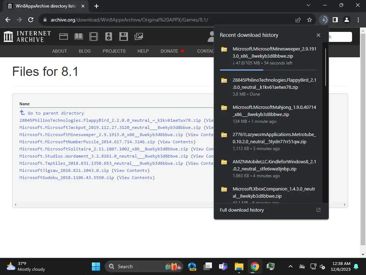Show hidden system tray icons
Screen dimensions: 366x275
click(x=290, y=266)
